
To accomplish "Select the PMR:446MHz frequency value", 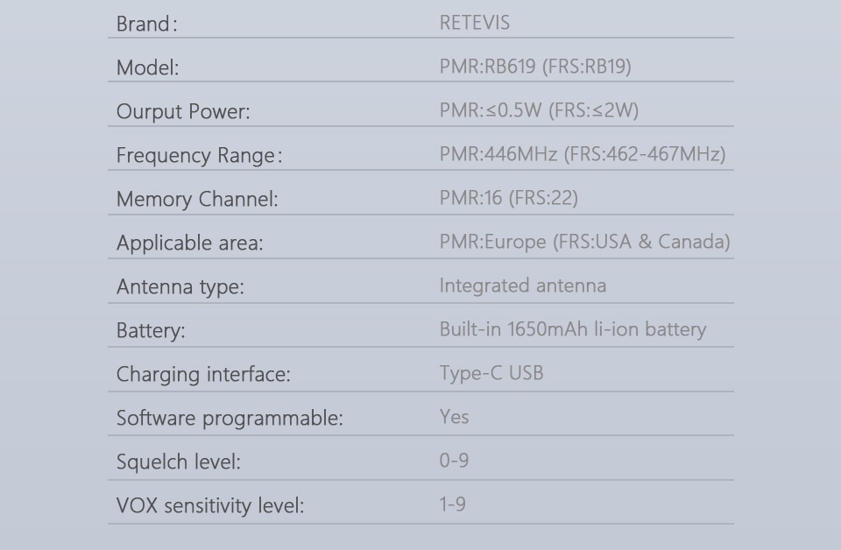I will [x=583, y=154].
